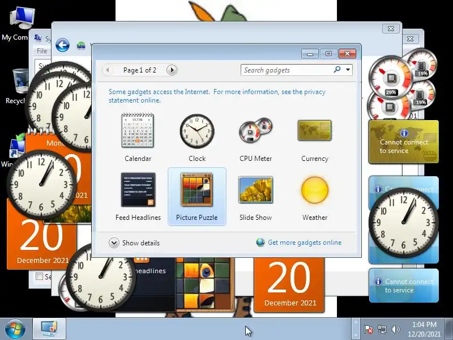Click the taskbar desktop gadget gallery button

point(49,329)
